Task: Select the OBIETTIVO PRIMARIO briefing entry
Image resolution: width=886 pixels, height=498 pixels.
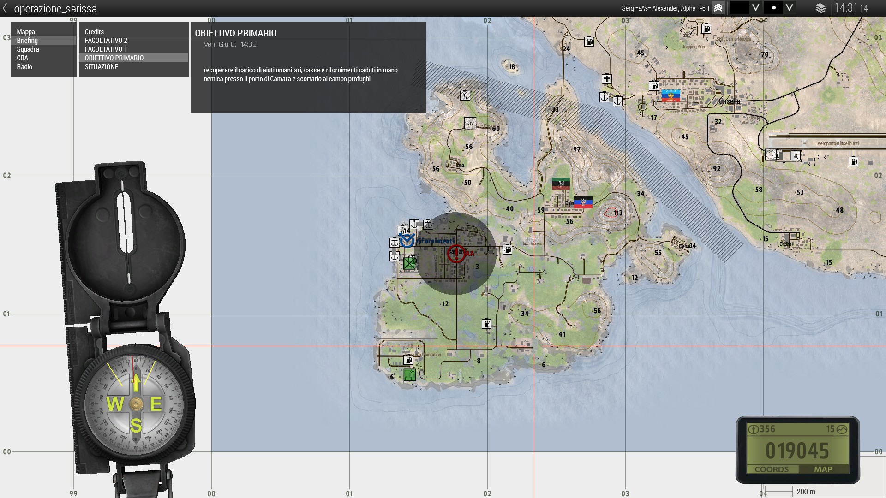Action: [x=134, y=58]
